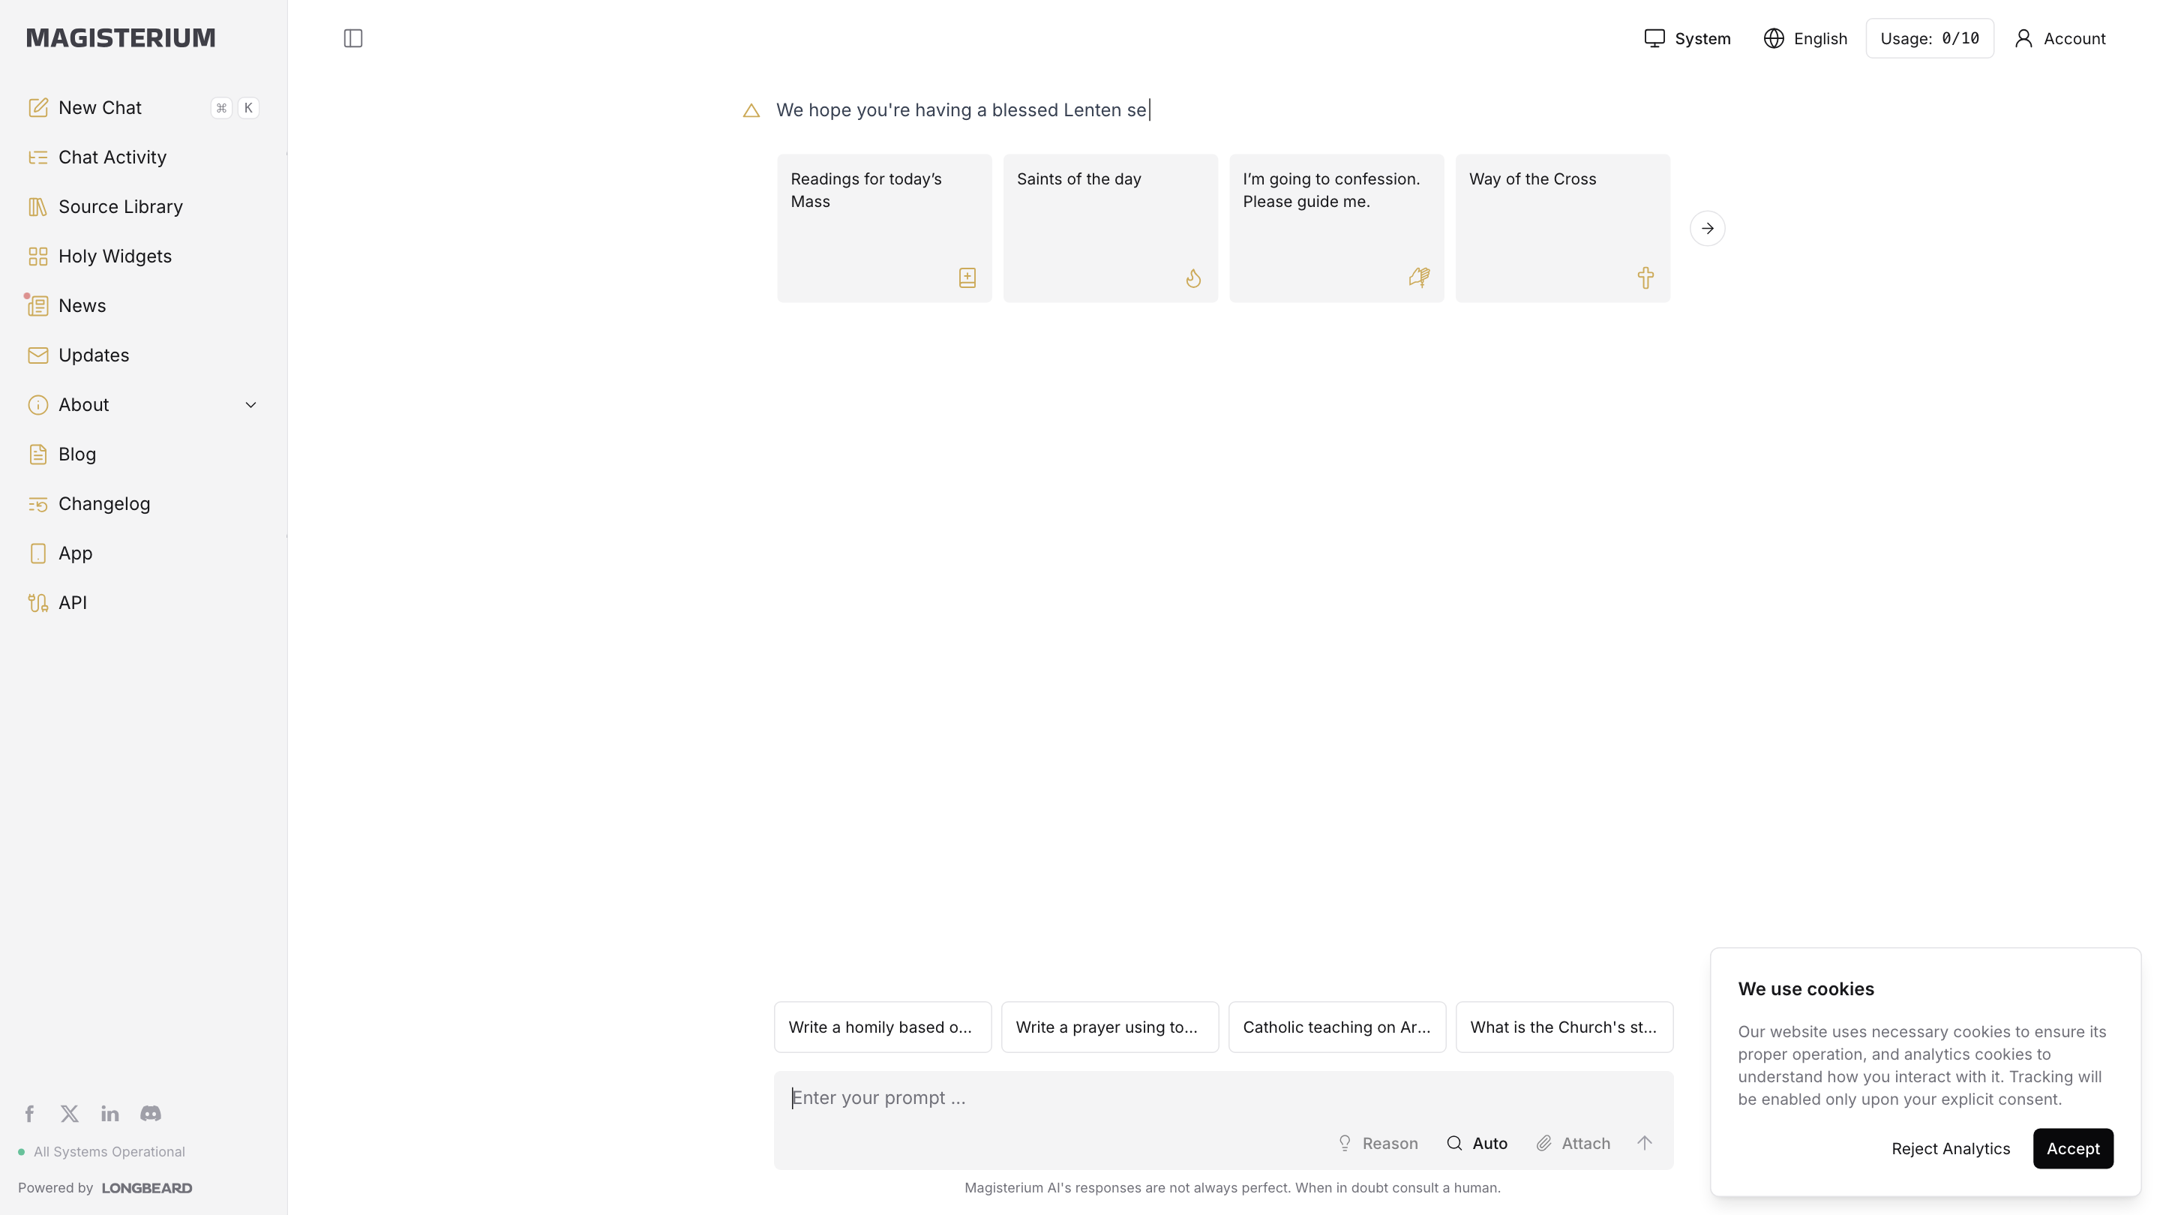Open Source Library in sidebar
Viewport: 2160px width, 1215px height.
tap(120, 206)
